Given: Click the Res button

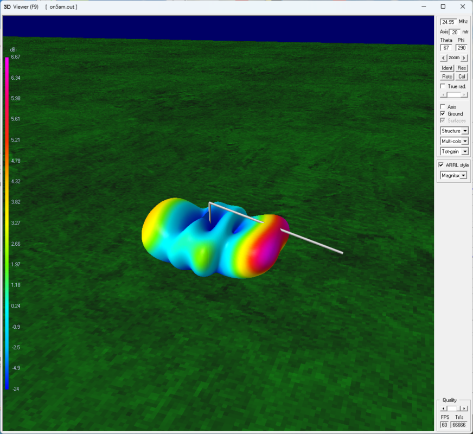Looking at the screenshot, I should [462, 68].
